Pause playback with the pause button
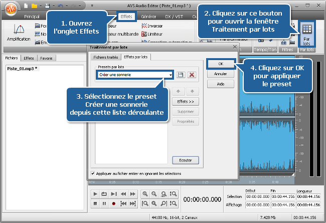326x223 pixels. (x=104, y=203)
